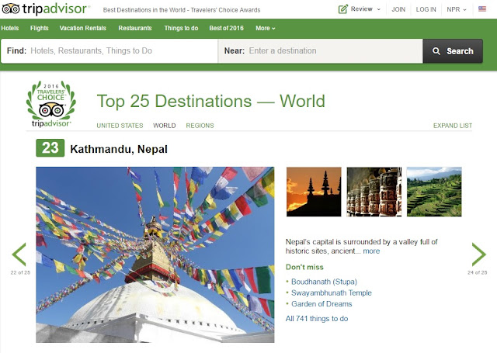Open Restaurants in navigation bar
The height and width of the screenshot is (353, 497).
pyautogui.click(x=135, y=28)
